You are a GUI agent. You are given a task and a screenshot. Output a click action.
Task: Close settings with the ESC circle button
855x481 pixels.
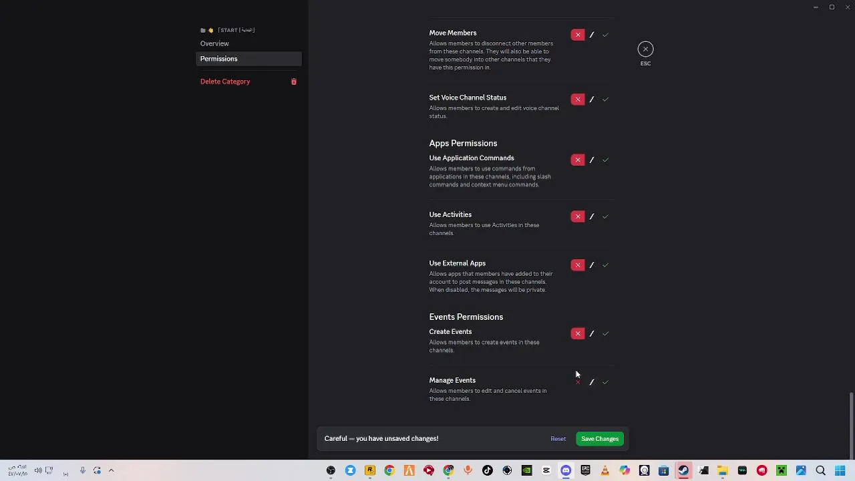click(645, 49)
